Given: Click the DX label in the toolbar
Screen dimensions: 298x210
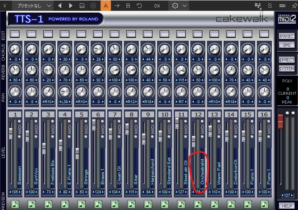Looking at the screenshot, I should pos(157,6).
